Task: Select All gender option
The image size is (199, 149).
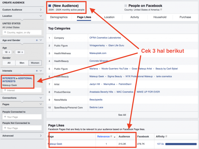Action: 9,63
